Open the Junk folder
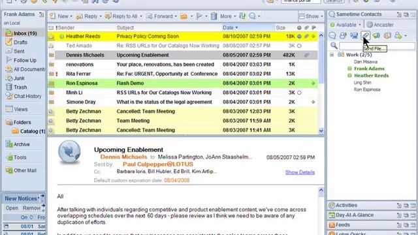 coord(16,78)
